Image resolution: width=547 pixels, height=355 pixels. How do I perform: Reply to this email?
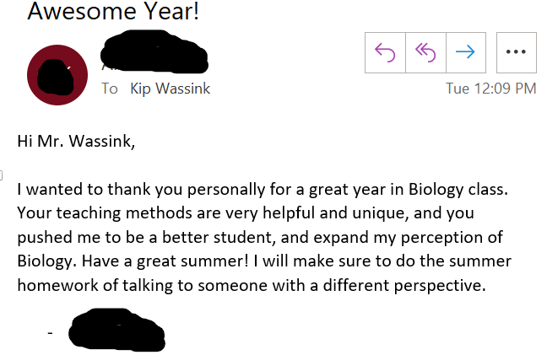385,52
